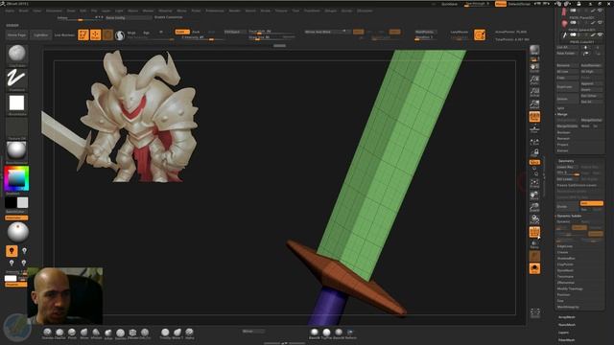Click the DefaultZScript button
614x345 pixels.
click(x=519, y=4)
